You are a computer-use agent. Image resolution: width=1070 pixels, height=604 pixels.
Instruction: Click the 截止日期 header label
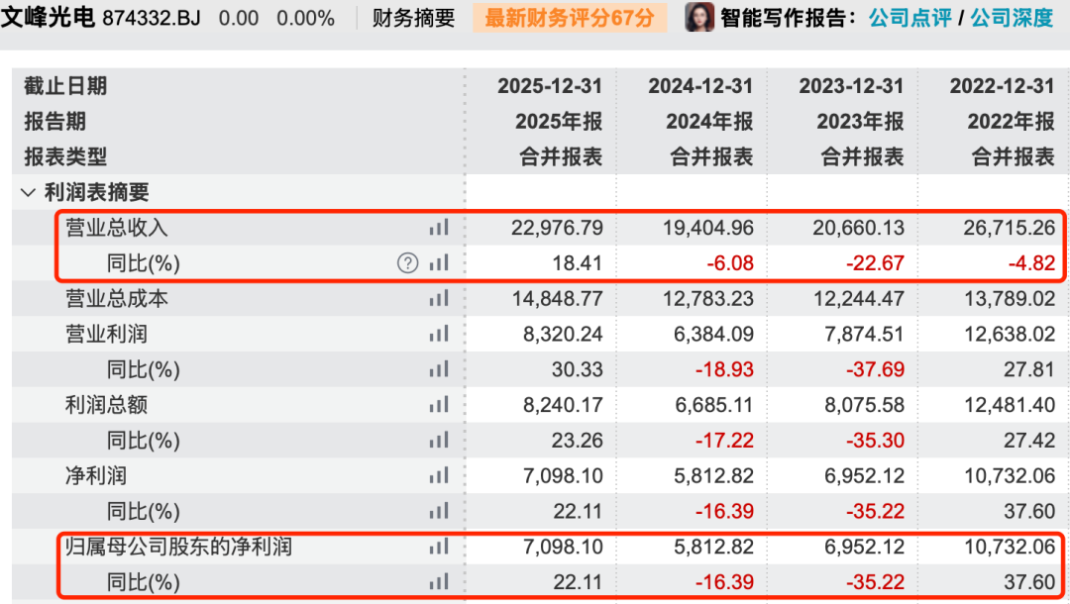[65, 86]
